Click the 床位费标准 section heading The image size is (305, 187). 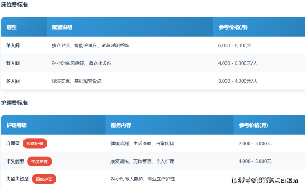14,5
